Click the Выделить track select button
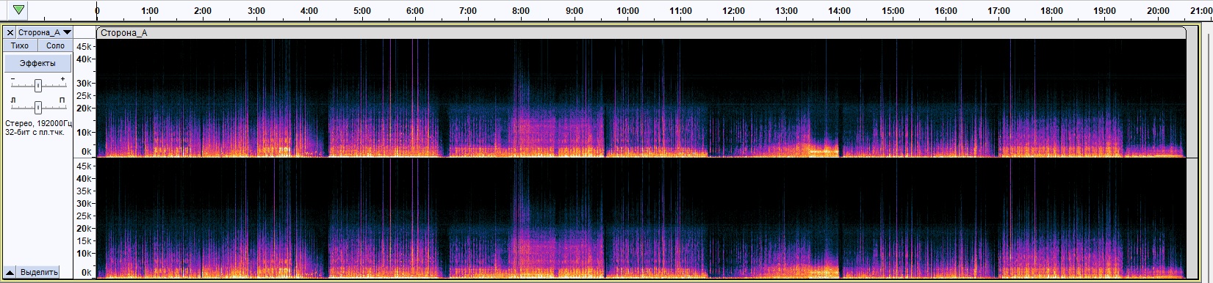 click(x=39, y=272)
